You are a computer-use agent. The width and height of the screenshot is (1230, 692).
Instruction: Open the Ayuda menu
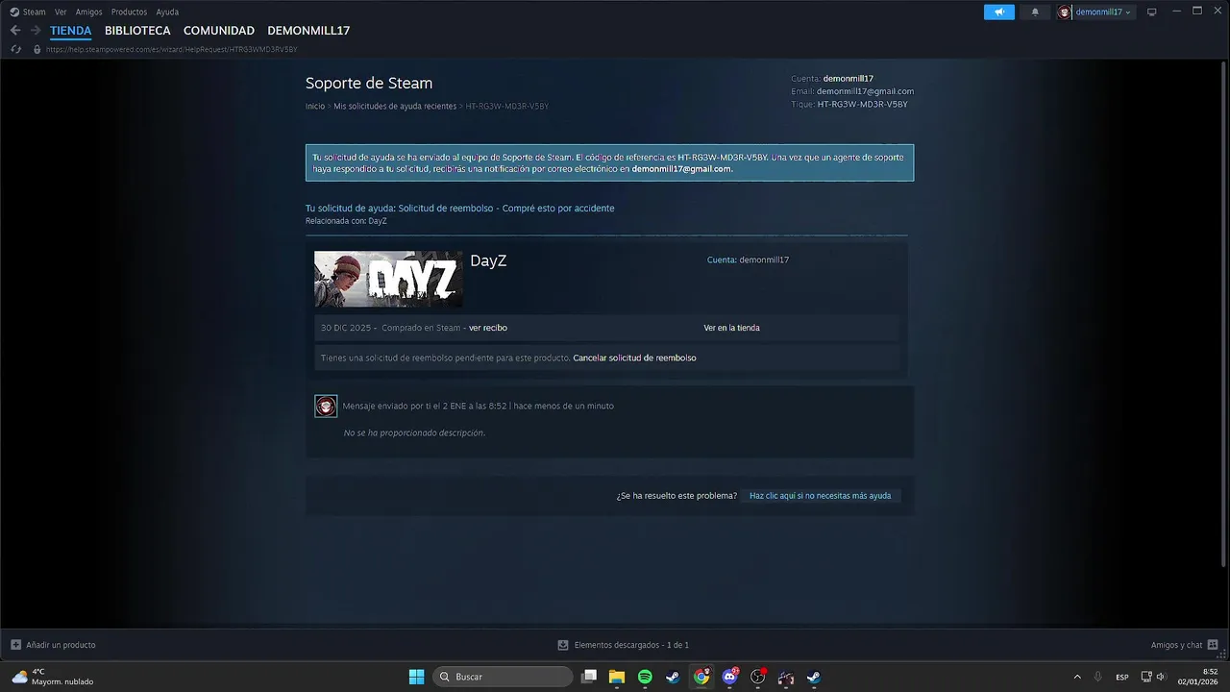coord(167,12)
